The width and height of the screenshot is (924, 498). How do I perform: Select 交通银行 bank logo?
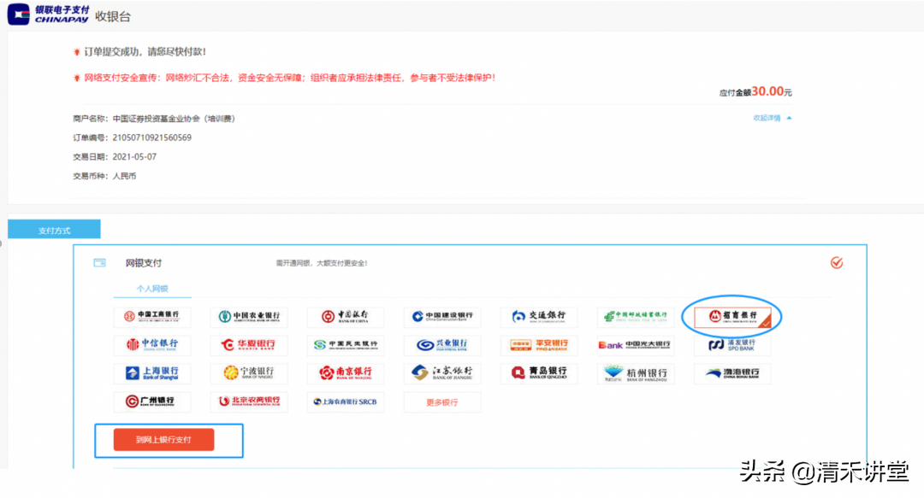click(539, 317)
